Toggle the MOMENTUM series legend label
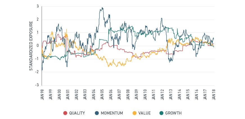 [112, 113]
